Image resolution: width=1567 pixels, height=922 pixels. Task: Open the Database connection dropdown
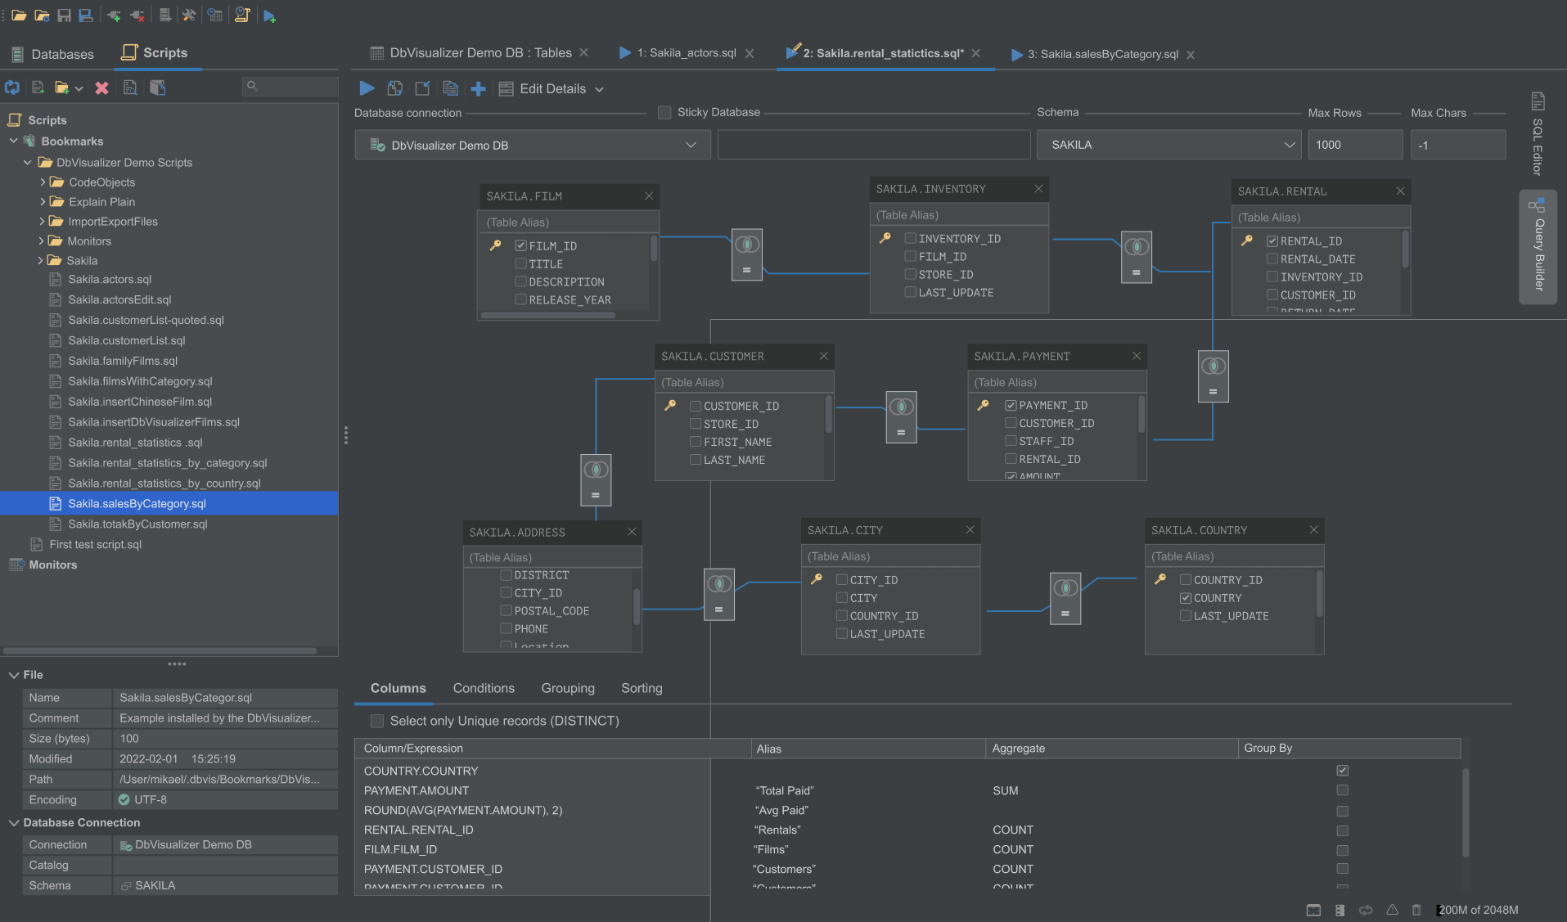pos(532,145)
